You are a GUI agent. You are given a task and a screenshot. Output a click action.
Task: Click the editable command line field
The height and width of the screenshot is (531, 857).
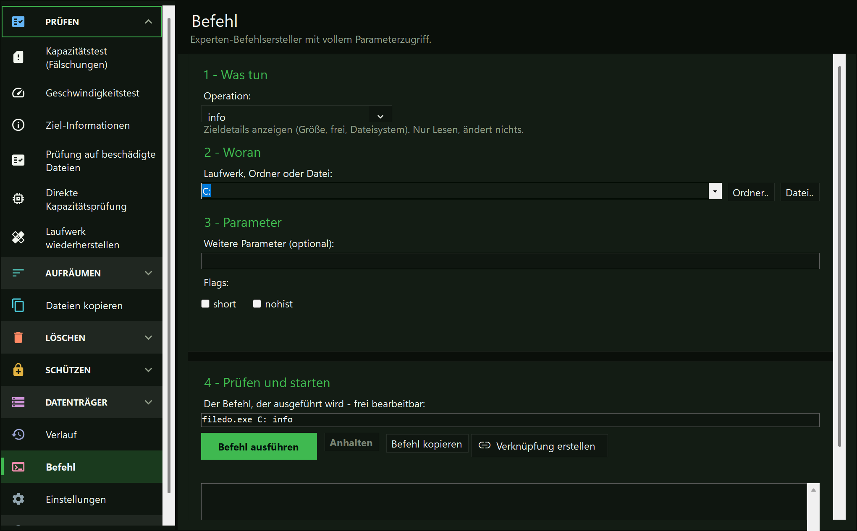pyautogui.click(x=510, y=420)
